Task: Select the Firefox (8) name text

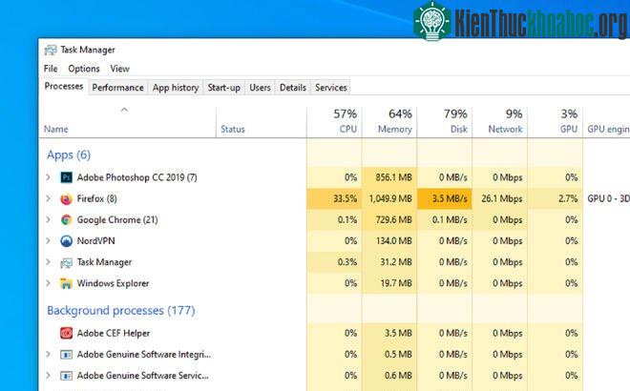Action: click(x=96, y=198)
